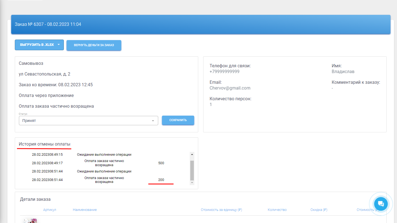Sort by the Артикул column header
The width and height of the screenshot is (397, 223).
[x=50, y=210]
